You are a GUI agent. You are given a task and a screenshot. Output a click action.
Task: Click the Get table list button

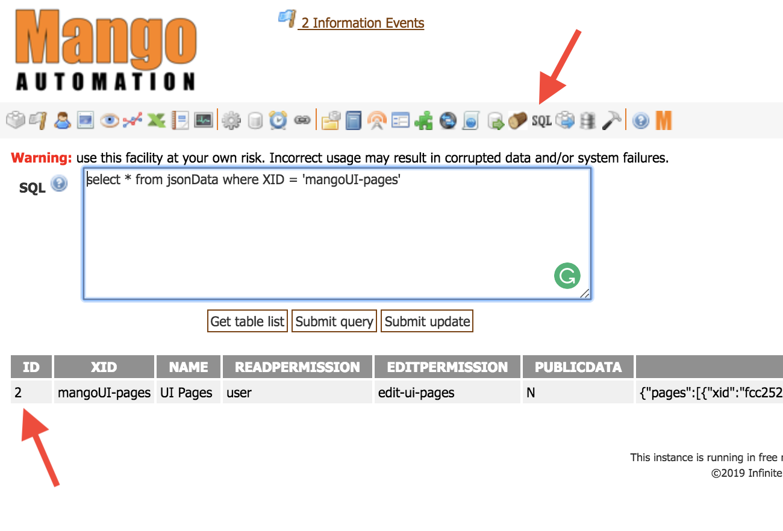pyautogui.click(x=248, y=321)
